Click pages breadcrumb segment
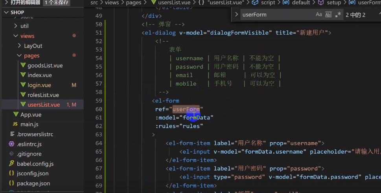The width and height of the screenshot is (381, 193). 134,3
